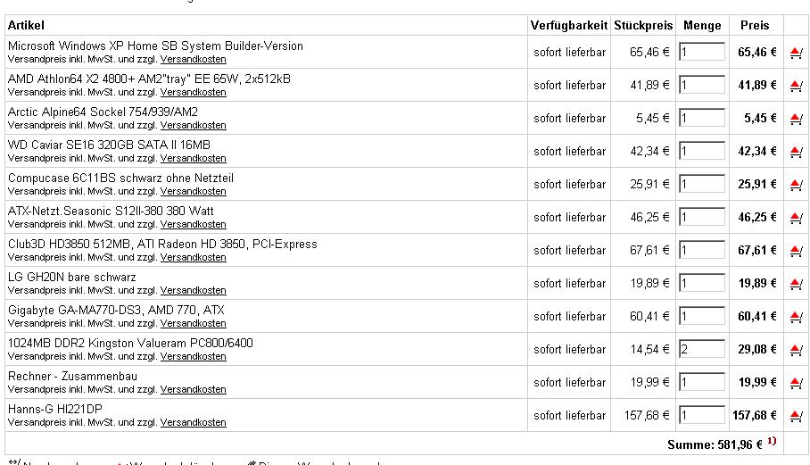
Task: Click quantity input for Rechner - Zusammenbau
Action: tap(701, 382)
